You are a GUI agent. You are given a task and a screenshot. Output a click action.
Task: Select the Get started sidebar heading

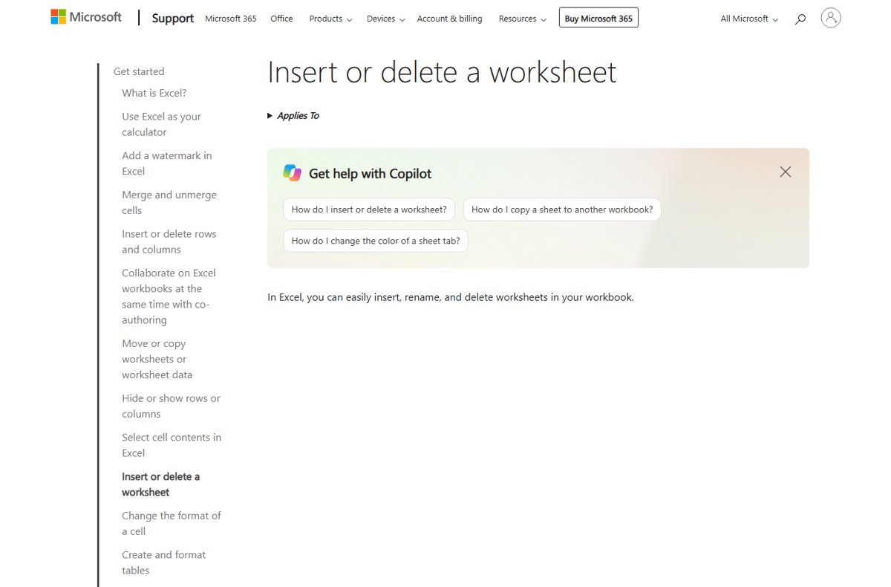tap(139, 71)
